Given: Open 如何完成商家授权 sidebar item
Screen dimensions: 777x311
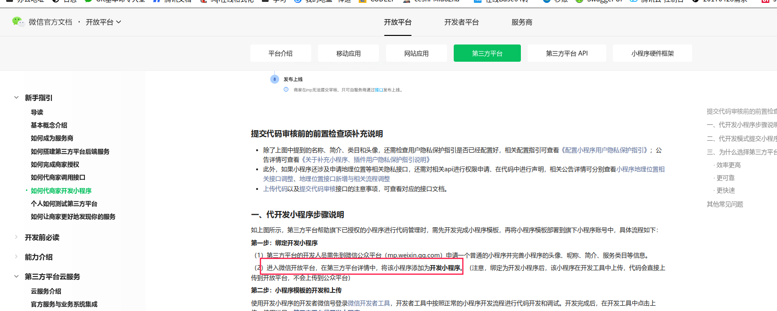Looking at the screenshot, I should click(x=55, y=165).
